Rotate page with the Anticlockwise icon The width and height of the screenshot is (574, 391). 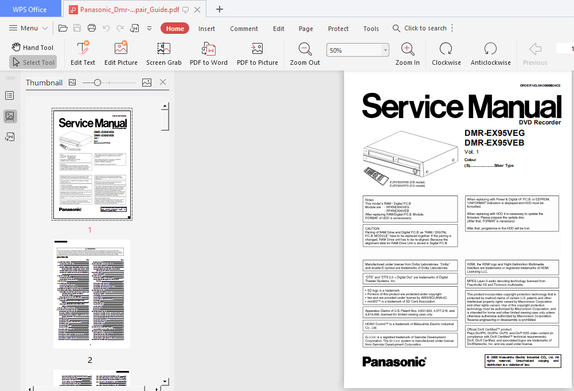pyautogui.click(x=490, y=48)
